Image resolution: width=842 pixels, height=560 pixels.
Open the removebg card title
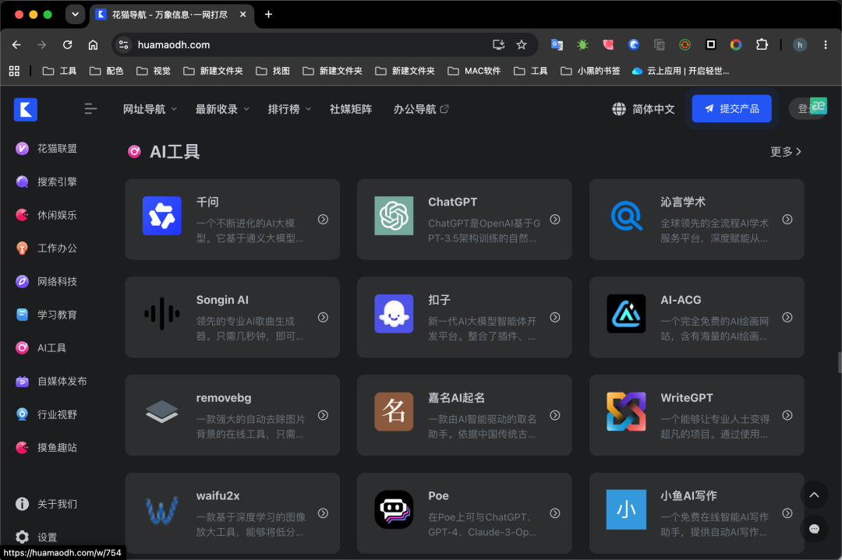(224, 398)
